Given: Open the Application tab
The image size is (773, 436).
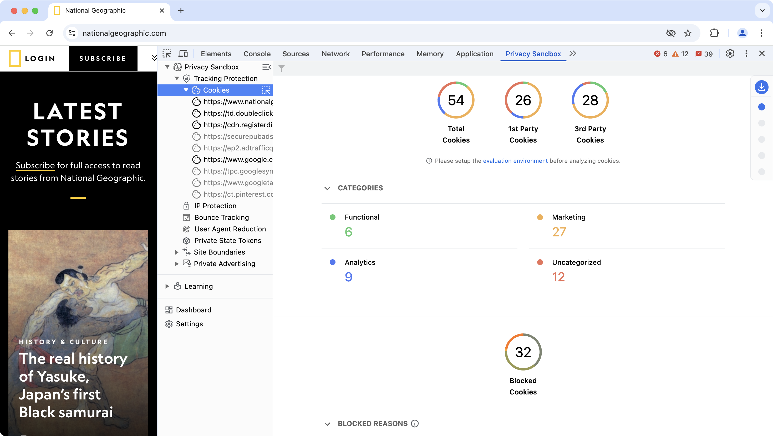Looking at the screenshot, I should coord(474,54).
